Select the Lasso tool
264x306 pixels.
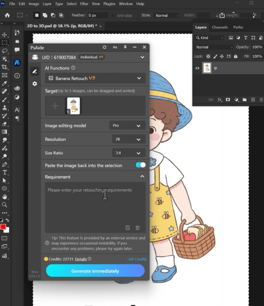click(x=4, y=51)
